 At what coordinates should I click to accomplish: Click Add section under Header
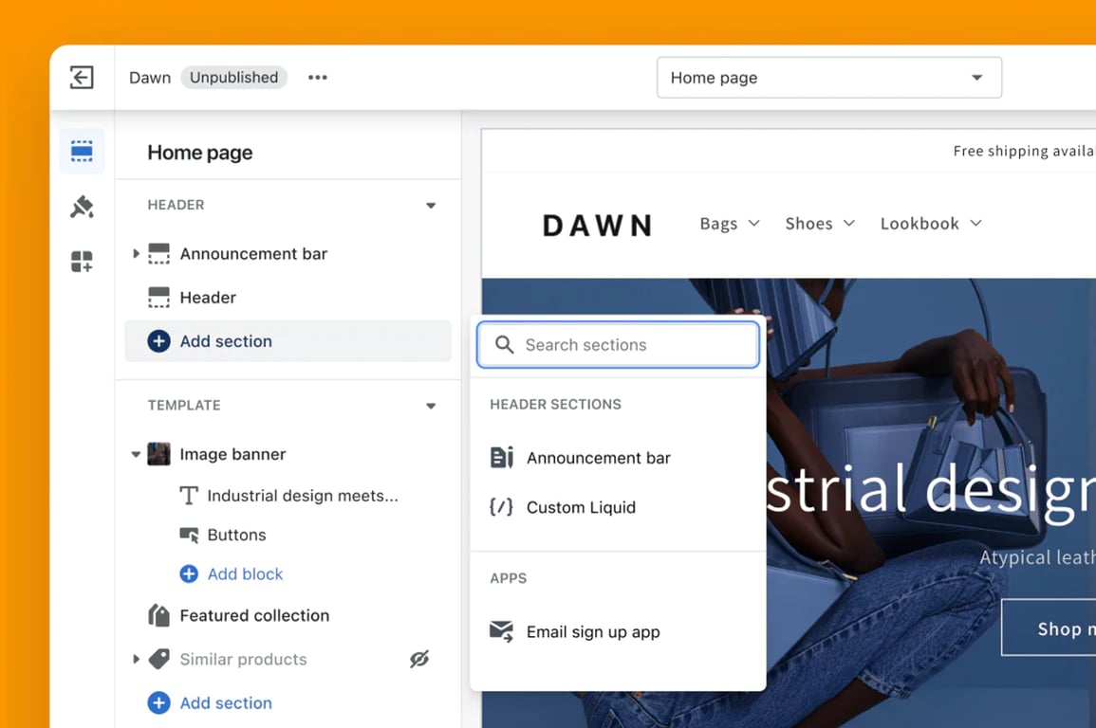288,341
